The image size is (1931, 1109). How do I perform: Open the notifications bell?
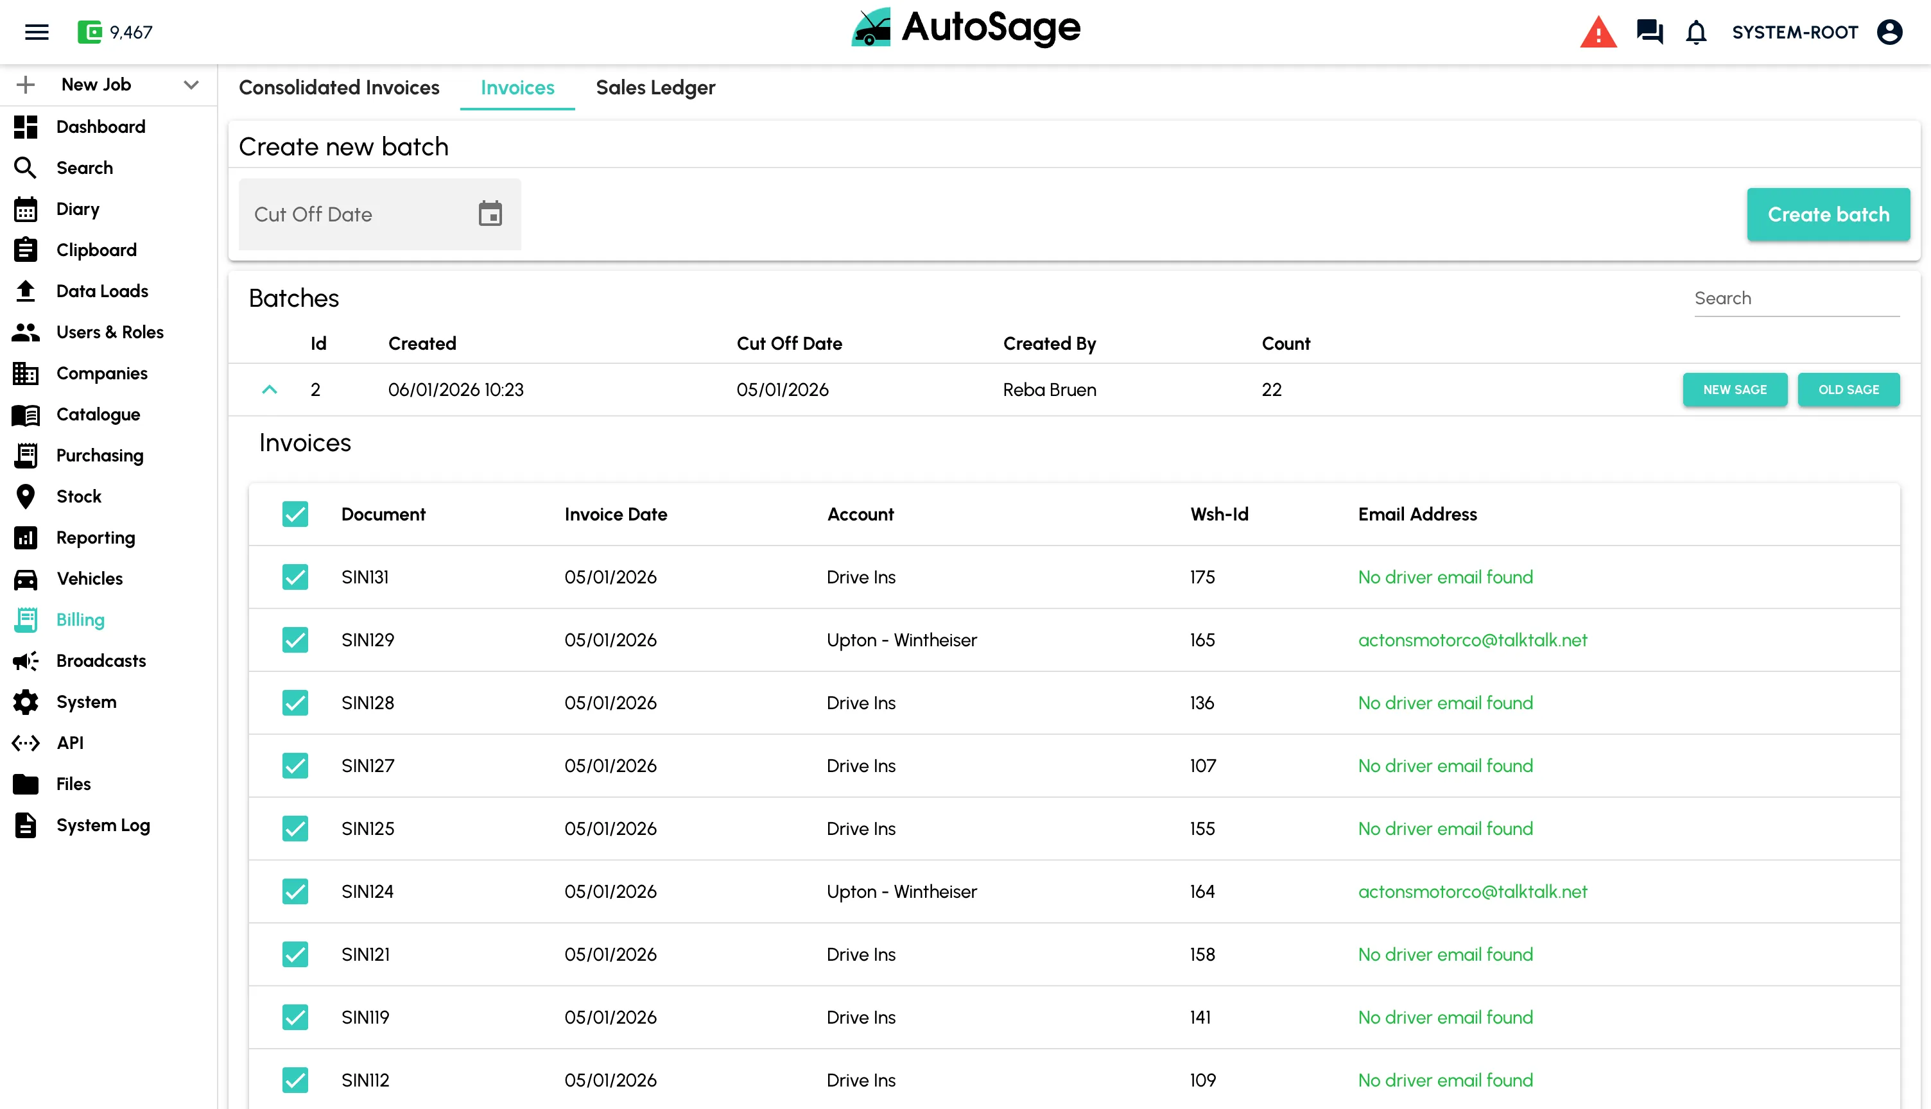point(1695,32)
